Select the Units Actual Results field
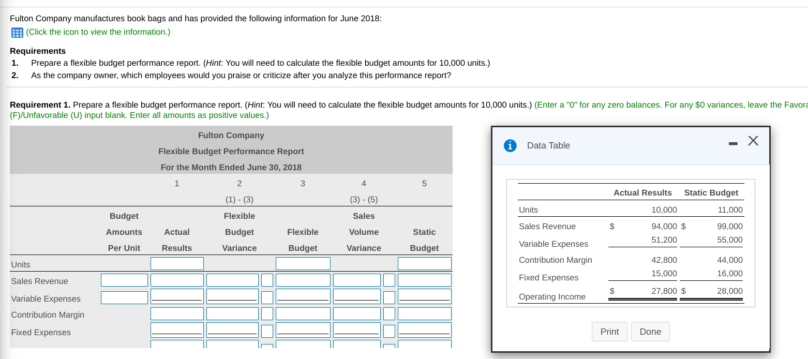The width and height of the screenshot is (808, 359). tap(177, 263)
